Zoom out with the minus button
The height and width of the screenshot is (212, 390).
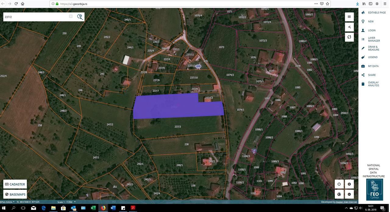coord(349,194)
